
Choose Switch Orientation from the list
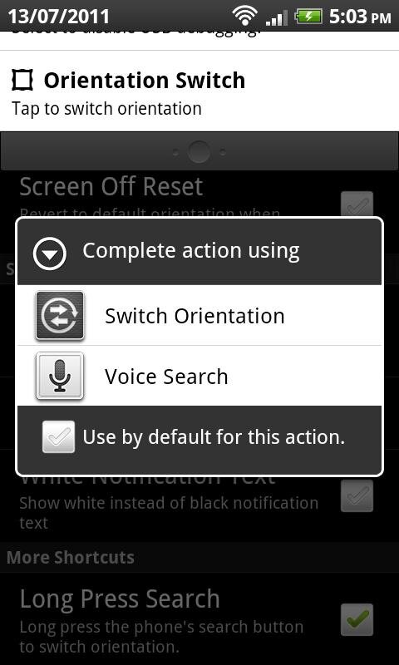199,316
